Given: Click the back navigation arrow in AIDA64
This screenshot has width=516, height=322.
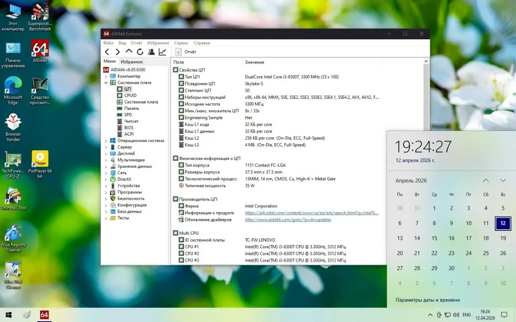Looking at the screenshot, I should pyautogui.click(x=106, y=52).
